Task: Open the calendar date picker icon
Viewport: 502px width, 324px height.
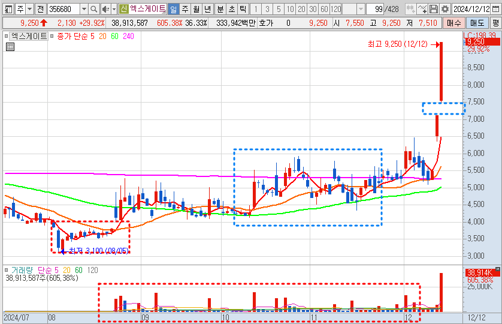Action: click(495, 9)
